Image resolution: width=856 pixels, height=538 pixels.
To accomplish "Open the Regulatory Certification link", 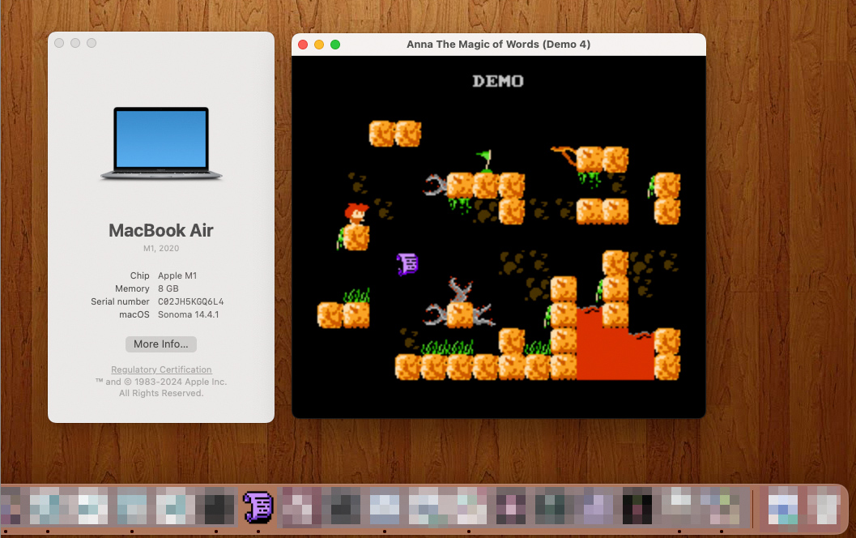I will [161, 369].
